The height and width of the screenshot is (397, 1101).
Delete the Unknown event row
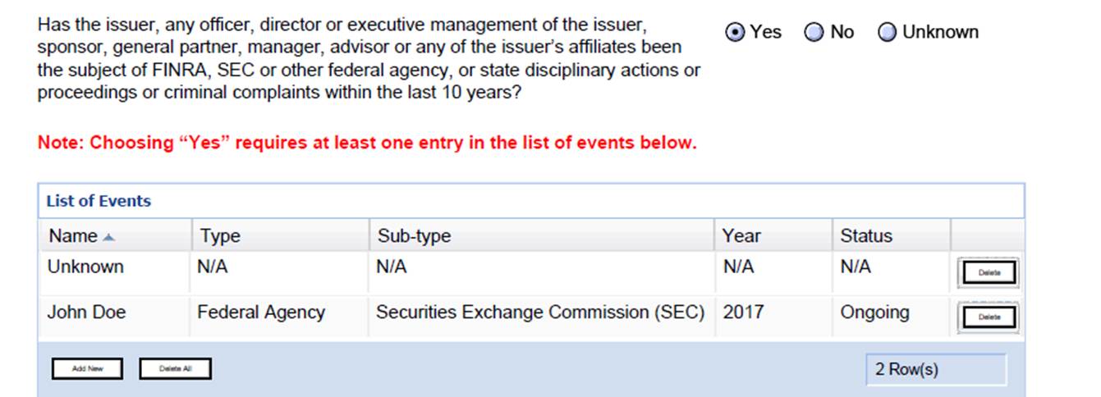coord(989,273)
